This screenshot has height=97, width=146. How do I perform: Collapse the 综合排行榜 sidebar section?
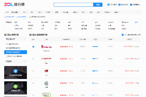click(x=25, y=39)
